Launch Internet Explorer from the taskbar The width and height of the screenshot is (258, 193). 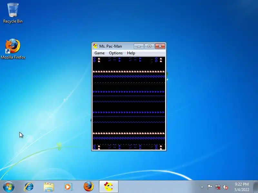point(29,187)
